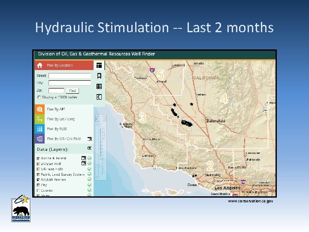Open the bookmarks icon in the side toolbar
309x232 pixels.
[99, 76]
